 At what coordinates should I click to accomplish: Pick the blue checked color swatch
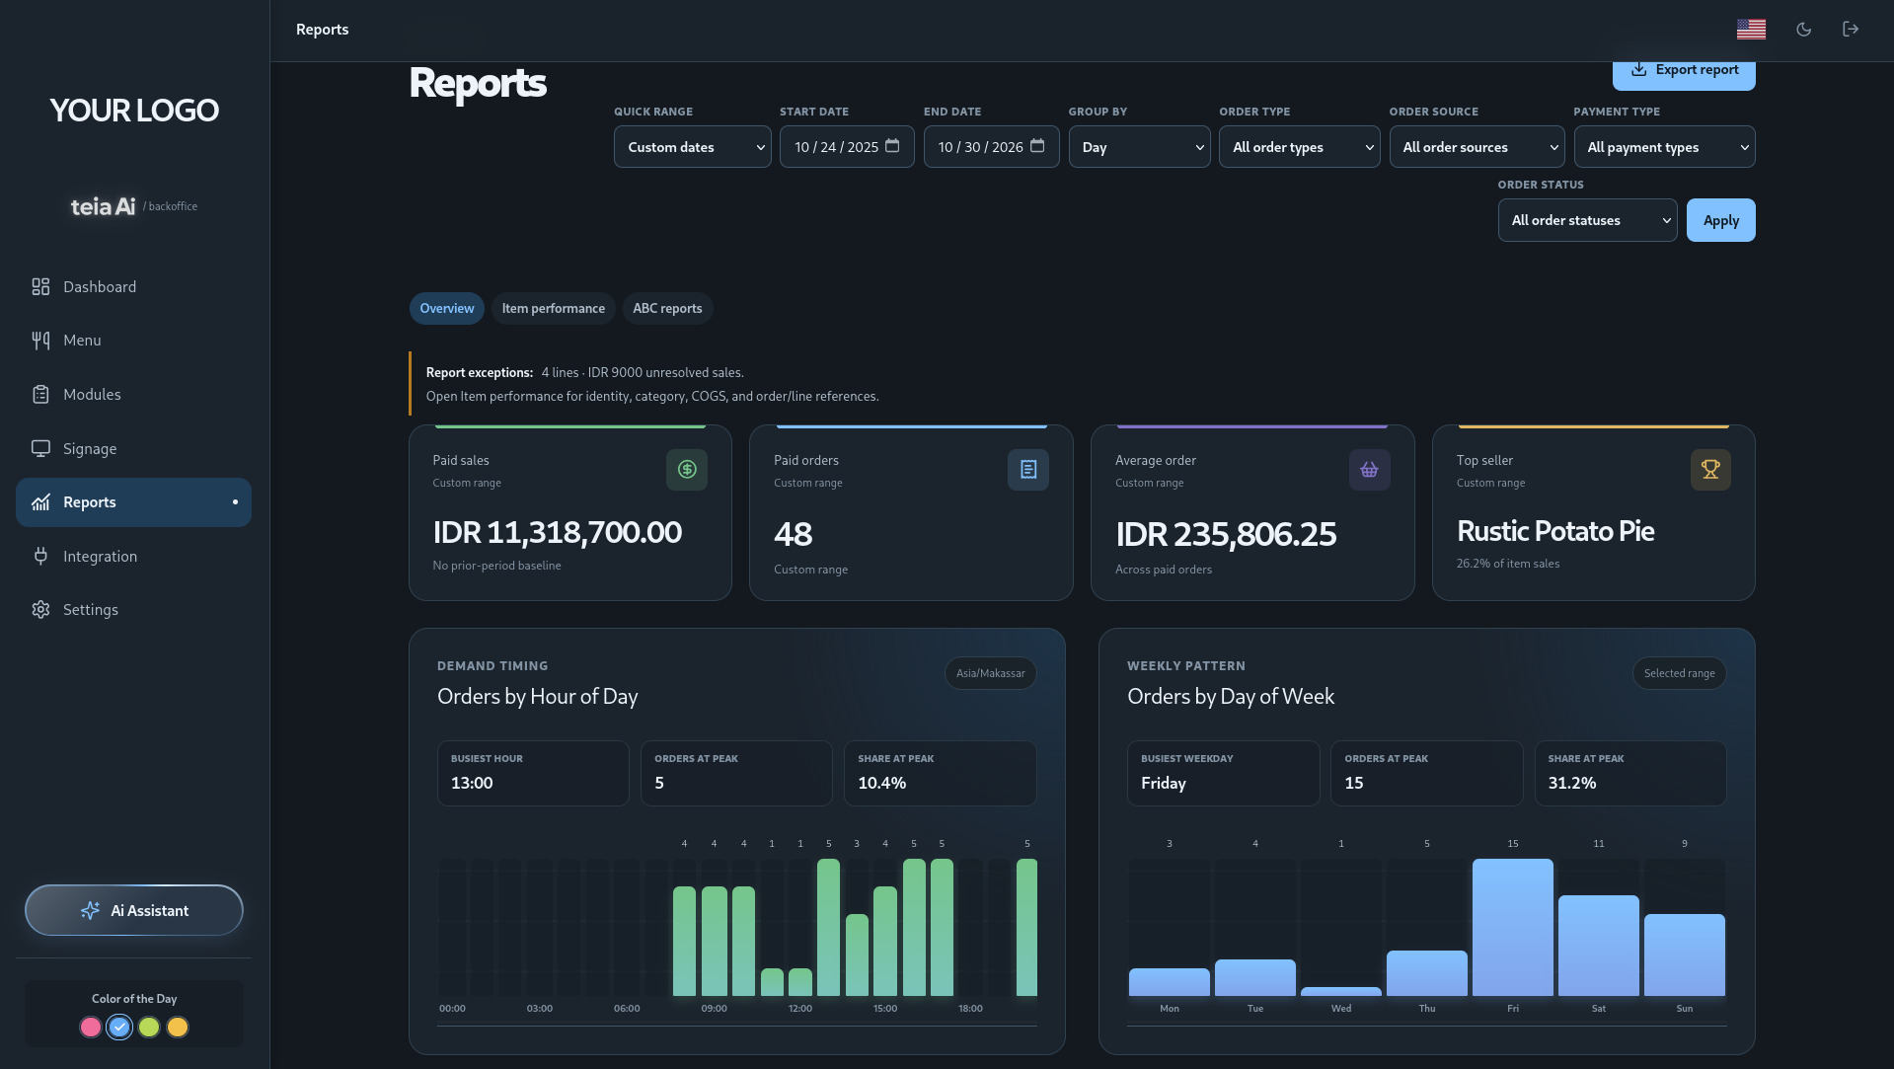pyautogui.click(x=119, y=1028)
